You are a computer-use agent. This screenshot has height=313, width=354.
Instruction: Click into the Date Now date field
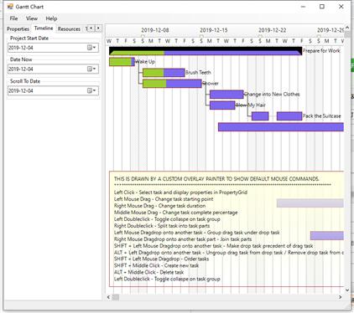tap(53, 69)
